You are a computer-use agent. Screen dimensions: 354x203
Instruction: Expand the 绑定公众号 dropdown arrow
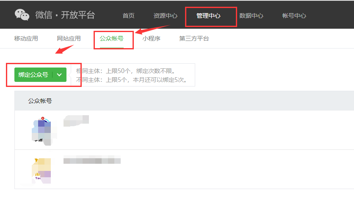(59, 75)
